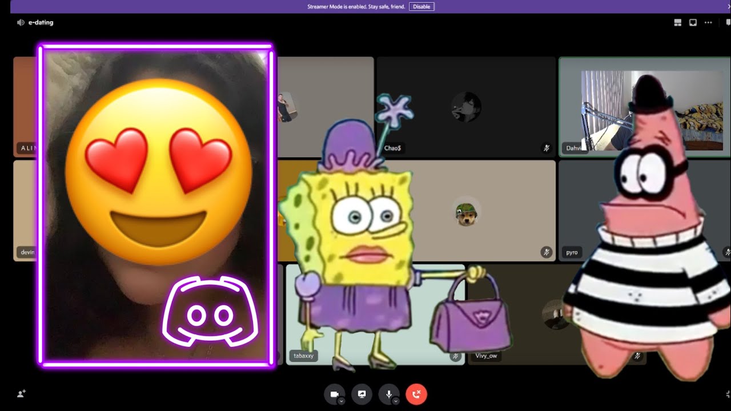Click the Chao$ name label
The width and height of the screenshot is (731, 411).
point(392,148)
